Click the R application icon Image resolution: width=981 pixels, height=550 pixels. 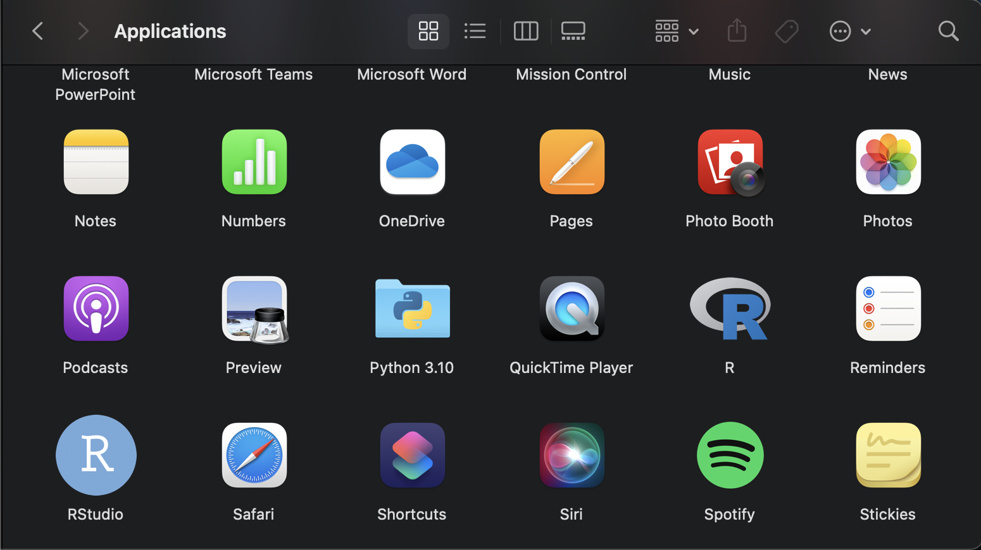point(730,309)
